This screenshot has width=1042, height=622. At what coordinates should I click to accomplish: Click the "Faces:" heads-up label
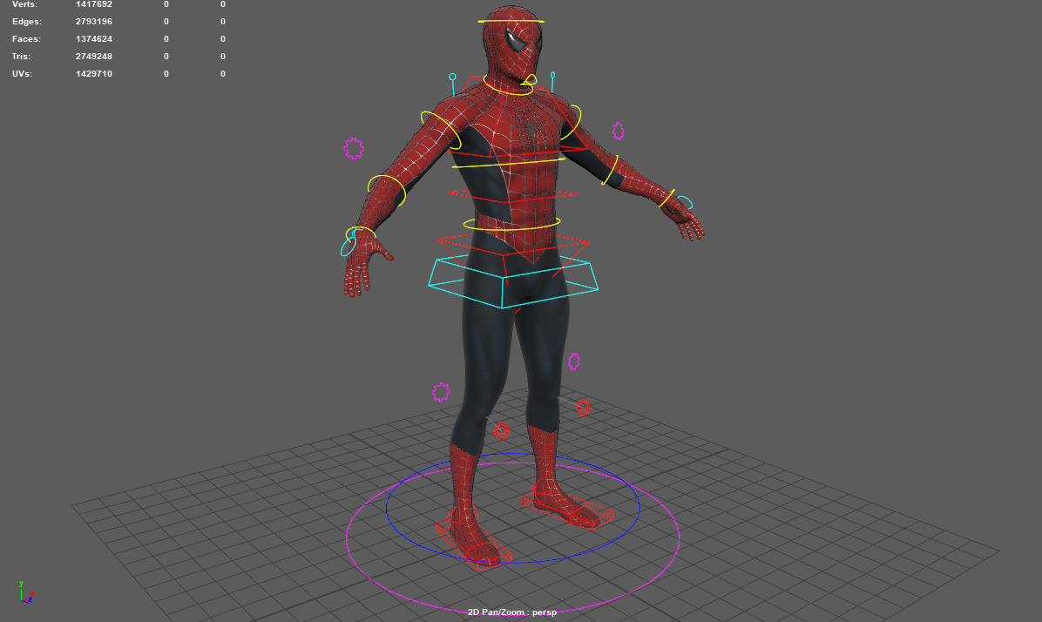coord(26,38)
